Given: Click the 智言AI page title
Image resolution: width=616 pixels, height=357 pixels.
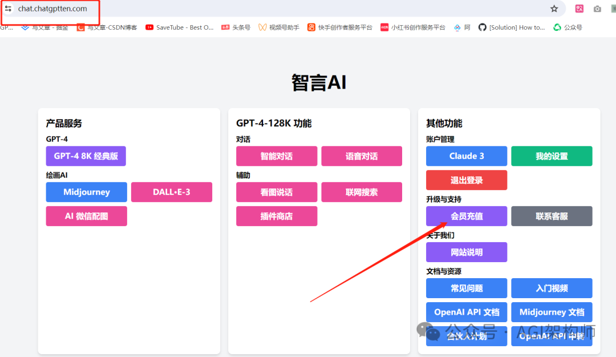Looking at the screenshot, I should click(319, 83).
